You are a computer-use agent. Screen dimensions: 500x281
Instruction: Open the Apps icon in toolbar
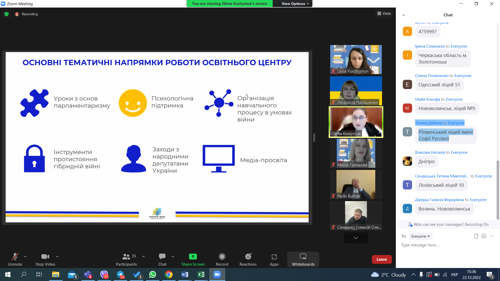[274, 257]
